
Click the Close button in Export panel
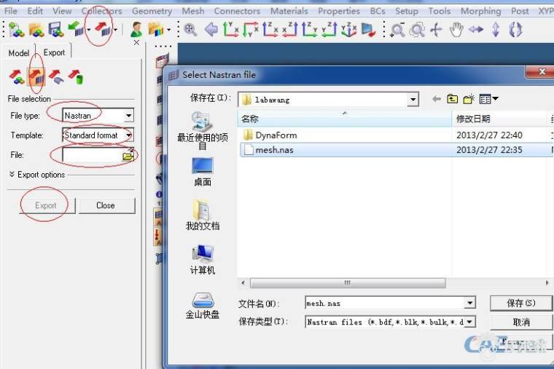[106, 205]
